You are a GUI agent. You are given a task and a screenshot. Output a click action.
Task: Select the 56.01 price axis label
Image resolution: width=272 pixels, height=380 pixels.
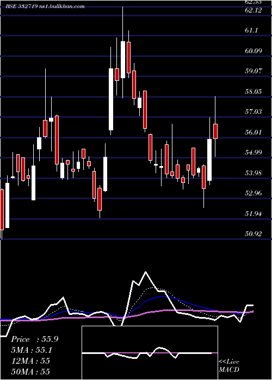(254, 132)
